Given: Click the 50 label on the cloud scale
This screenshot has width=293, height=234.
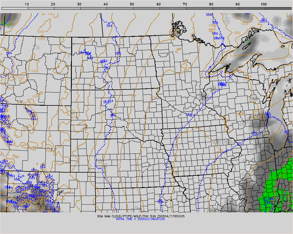Looking at the screenshot, I should pos(132,4).
